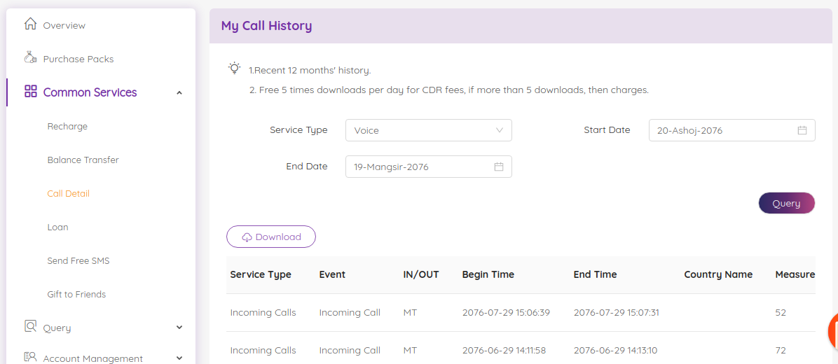Click the IN/OUT column header

pyautogui.click(x=421, y=274)
